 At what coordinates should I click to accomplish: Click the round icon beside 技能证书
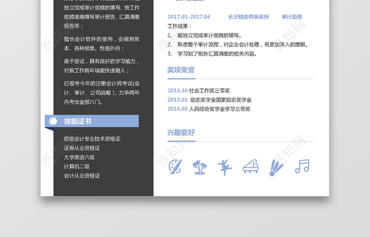pyautogui.click(x=53, y=121)
